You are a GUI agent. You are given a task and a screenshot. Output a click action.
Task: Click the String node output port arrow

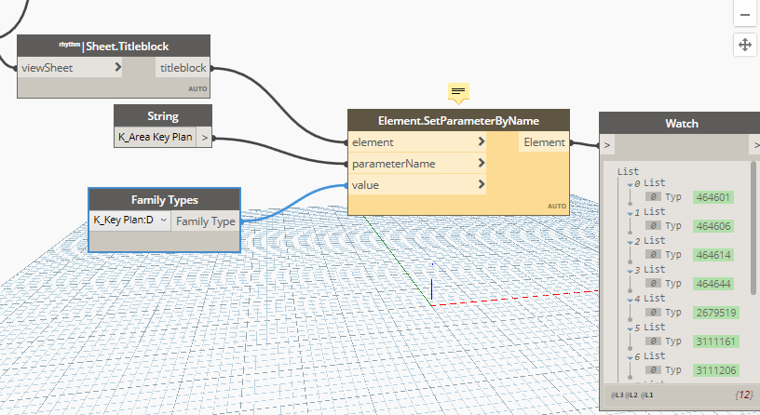coord(205,138)
